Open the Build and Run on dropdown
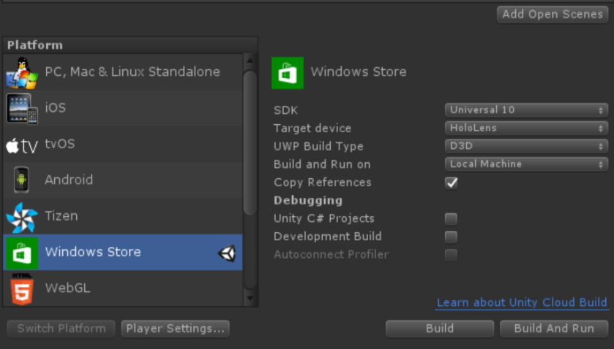614x349 pixels. click(526, 164)
